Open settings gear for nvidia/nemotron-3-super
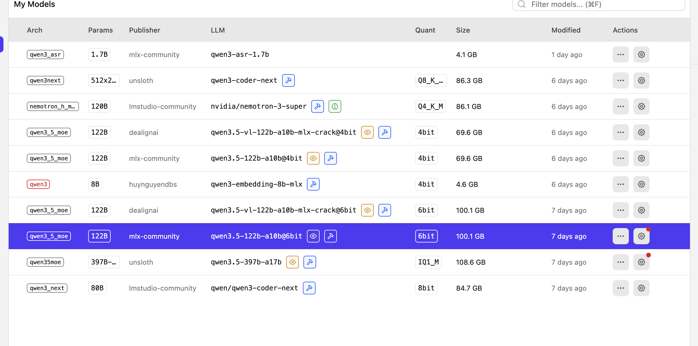Screen dimensions: 698x346 tap(641, 106)
